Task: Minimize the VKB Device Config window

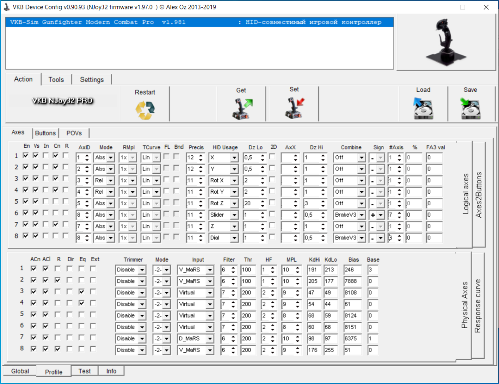Action: pos(440,7)
